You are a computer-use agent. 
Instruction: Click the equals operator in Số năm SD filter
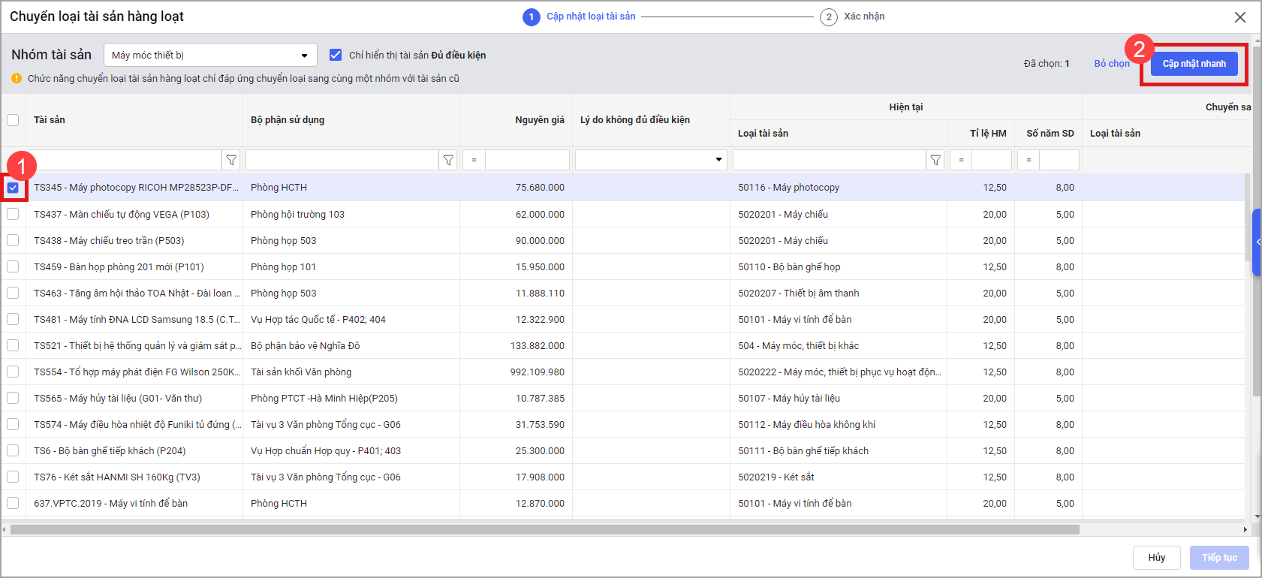1029,160
